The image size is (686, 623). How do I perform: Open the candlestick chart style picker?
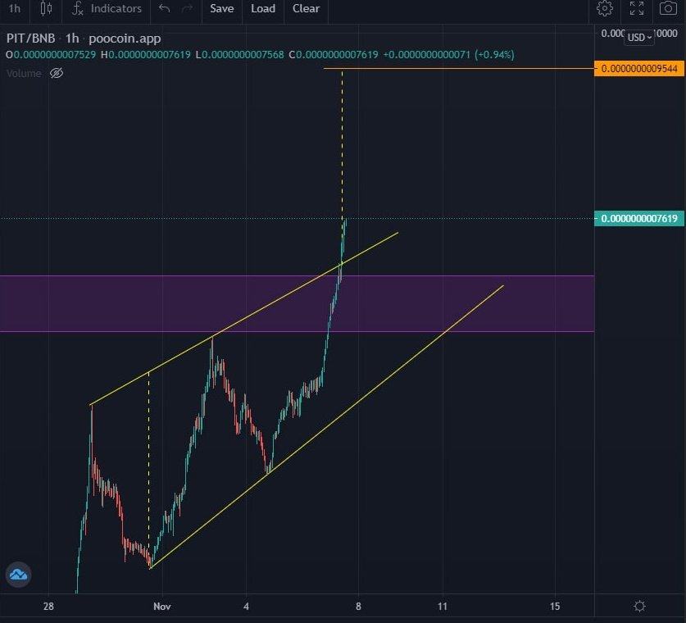coord(45,10)
